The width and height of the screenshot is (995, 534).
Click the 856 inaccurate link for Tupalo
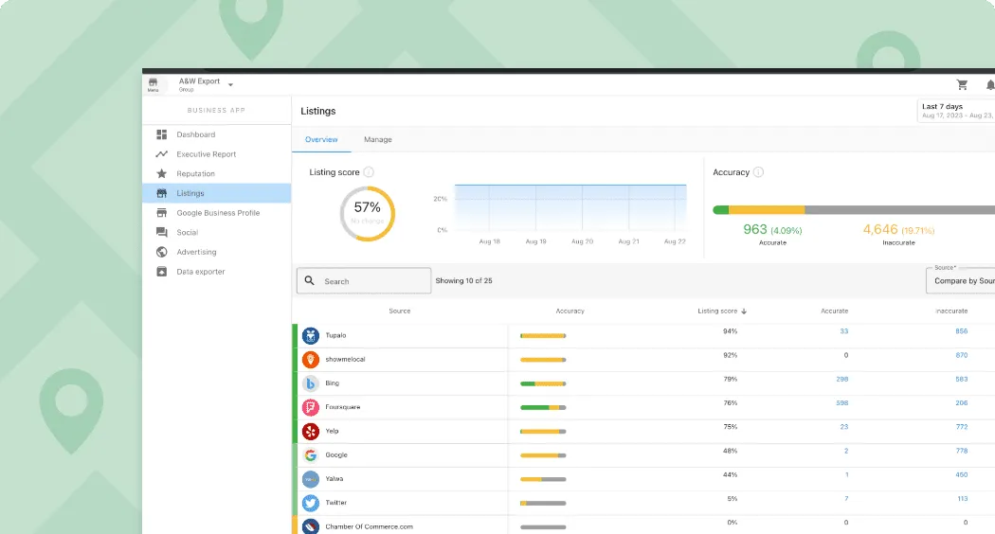[961, 331]
